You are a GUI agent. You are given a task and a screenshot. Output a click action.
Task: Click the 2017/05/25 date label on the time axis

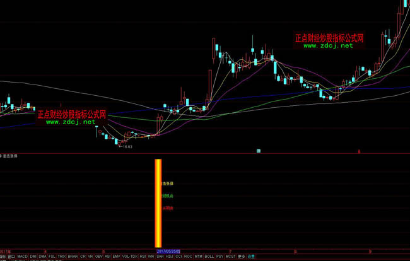pyautogui.click(x=168, y=250)
